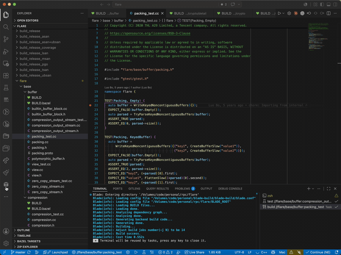
Task: Split the editor to the right
Action: pyautogui.click(x=328, y=13)
